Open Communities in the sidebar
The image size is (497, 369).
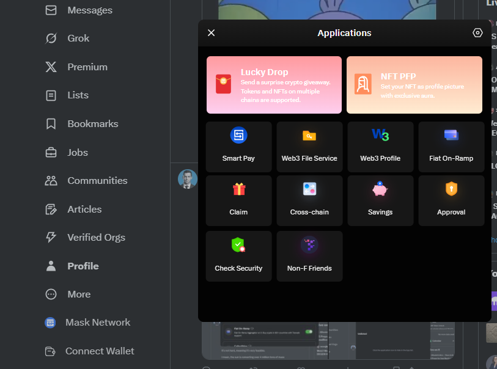[86, 181]
